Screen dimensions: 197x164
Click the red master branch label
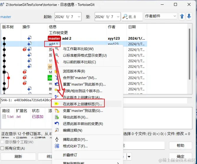[x=54, y=38]
